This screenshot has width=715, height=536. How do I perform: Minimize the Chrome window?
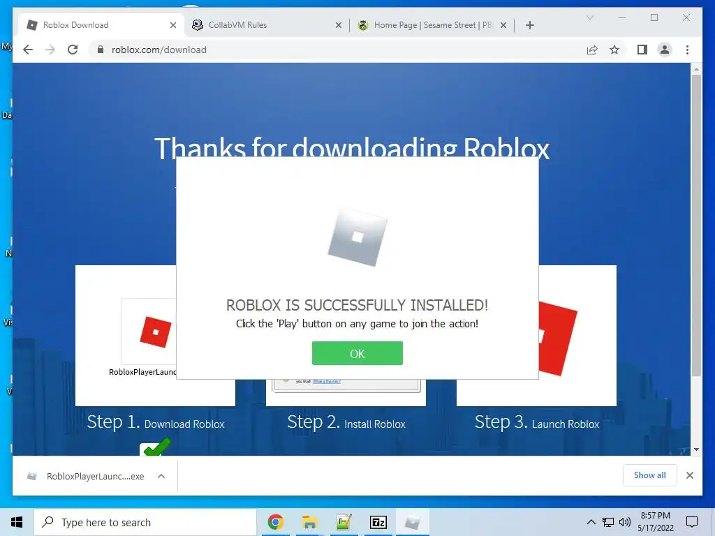[x=622, y=17]
